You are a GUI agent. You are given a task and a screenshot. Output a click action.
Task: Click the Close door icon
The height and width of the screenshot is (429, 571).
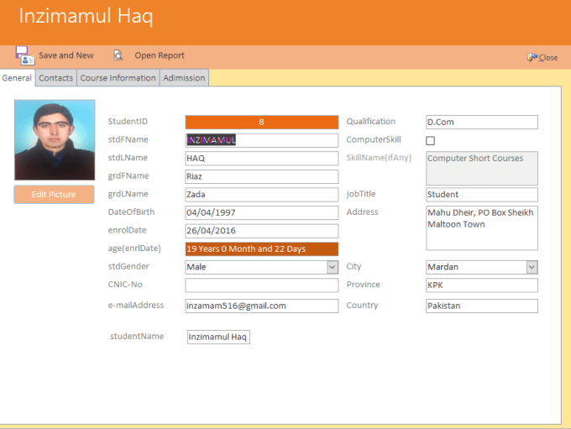click(532, 57)
